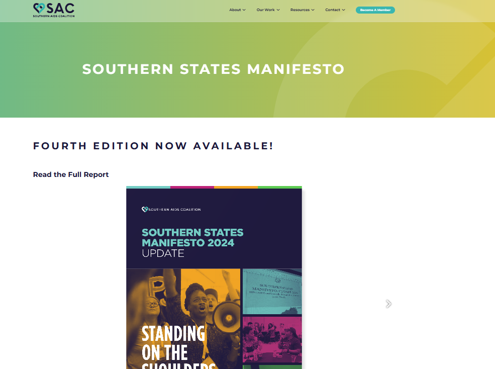Click the Read the Full Report text
Image resolution: width=495 pixels, height=369 pixels.
(71, 174)
